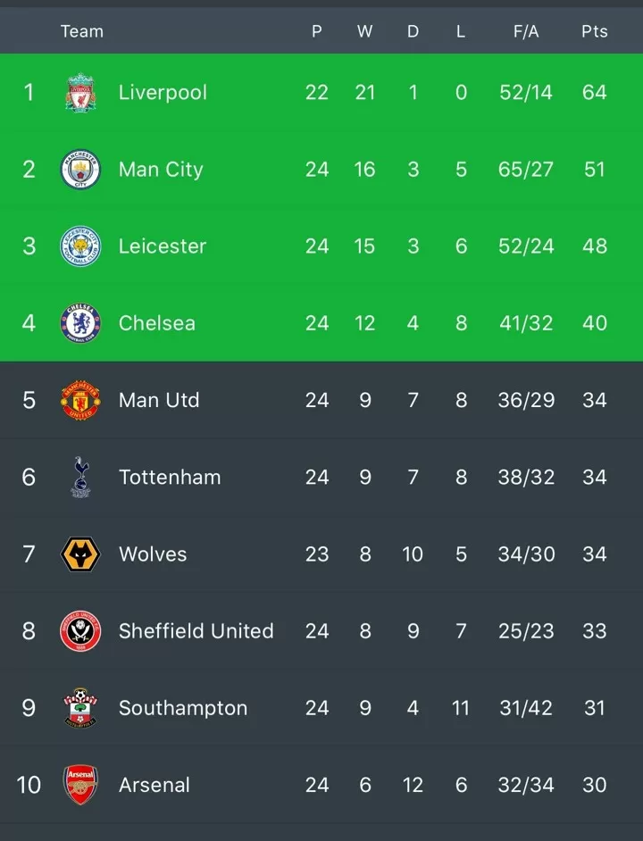
Task: Select the Leicester fox crest
Action: coord(80,246)
